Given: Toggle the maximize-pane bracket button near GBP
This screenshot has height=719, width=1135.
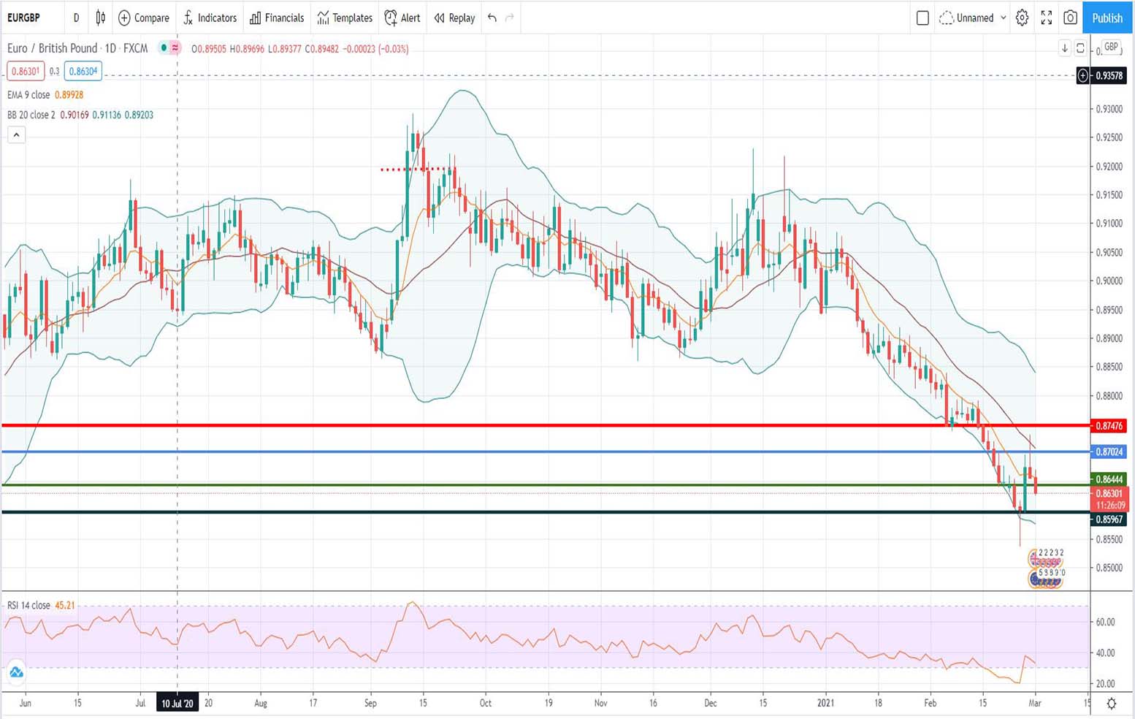Looking at the screenshot, I should tap(1080, 48).
